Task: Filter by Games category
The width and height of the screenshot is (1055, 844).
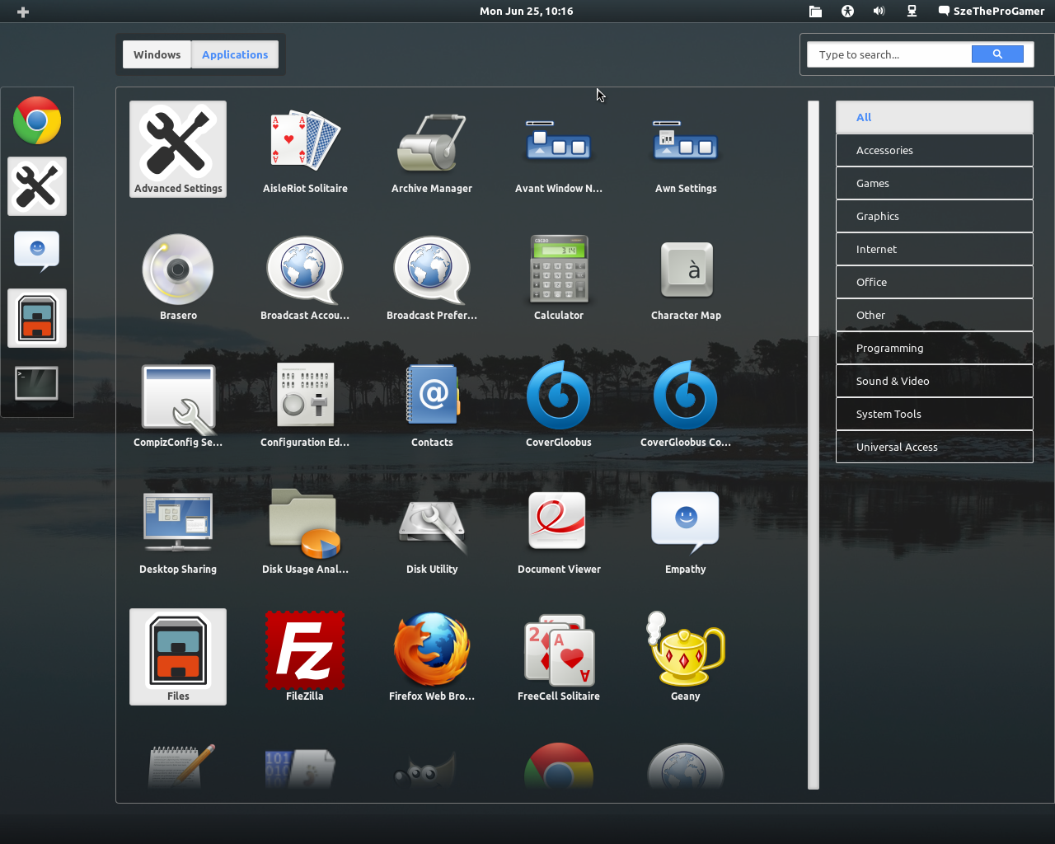Action: [934, 183]
